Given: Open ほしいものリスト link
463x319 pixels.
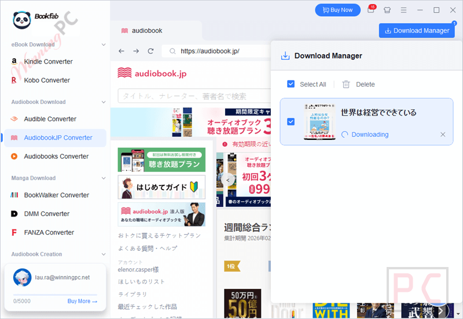Looking at the screenshot, I should pyautogui.click(x=141, y=281).
